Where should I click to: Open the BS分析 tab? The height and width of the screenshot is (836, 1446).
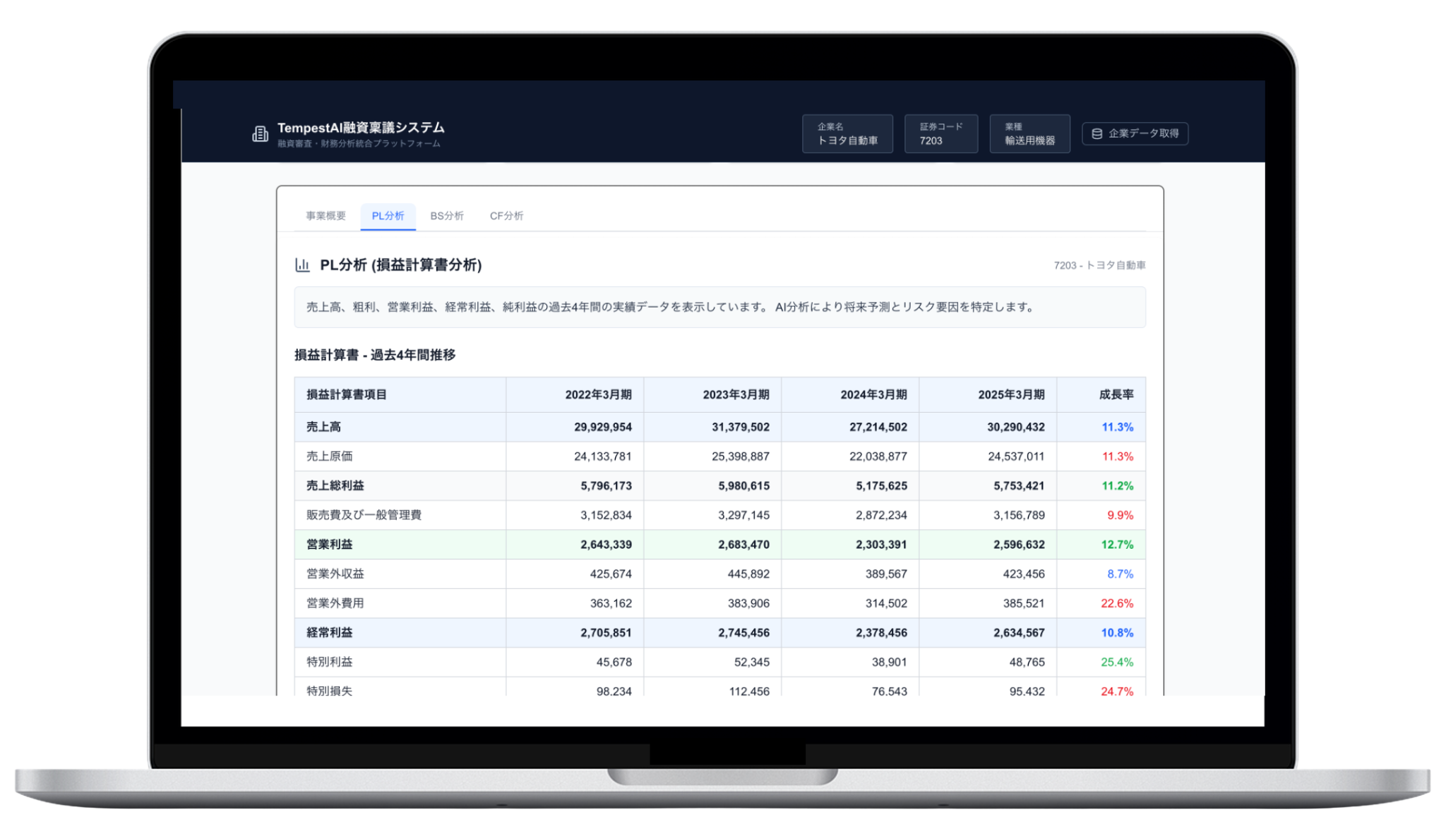click(447, 216)
